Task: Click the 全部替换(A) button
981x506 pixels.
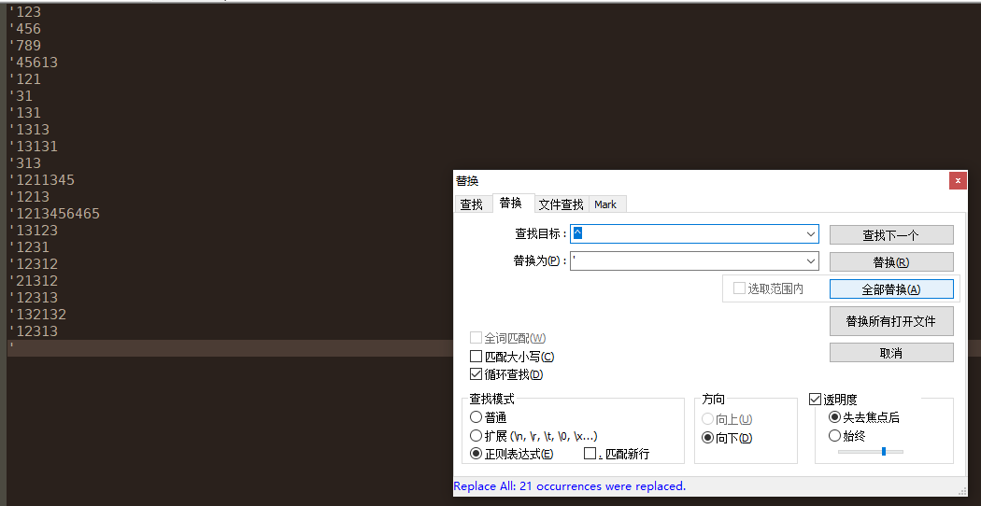Action: [x=891, y=289]
